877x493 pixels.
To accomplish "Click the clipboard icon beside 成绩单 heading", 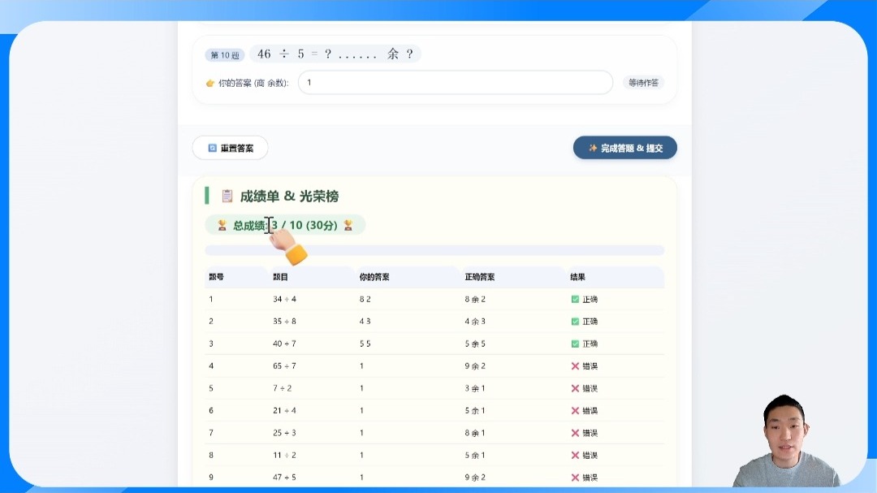I will click(x=227, y=196).
